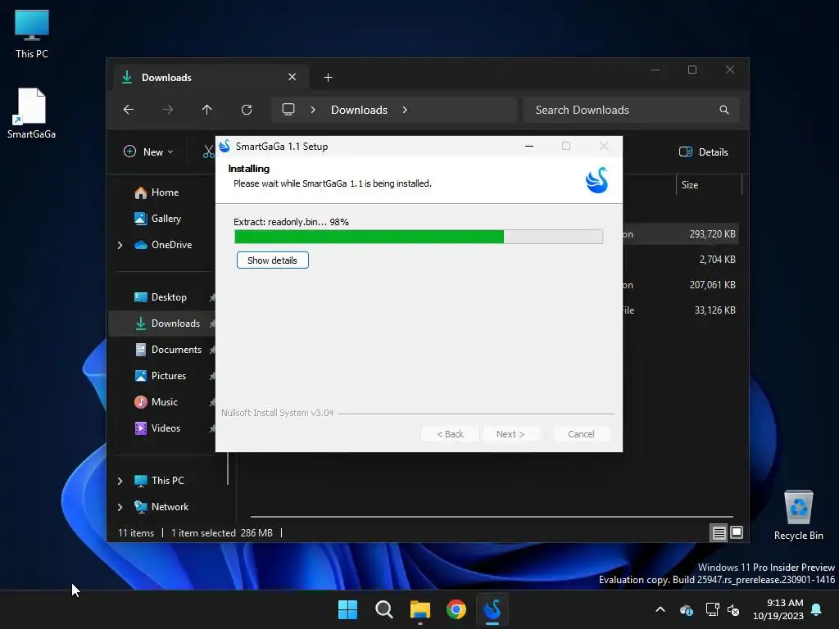Screen dimensions: 839x629
Task: Open the Windows Start menu
Action: coord(347,609)
